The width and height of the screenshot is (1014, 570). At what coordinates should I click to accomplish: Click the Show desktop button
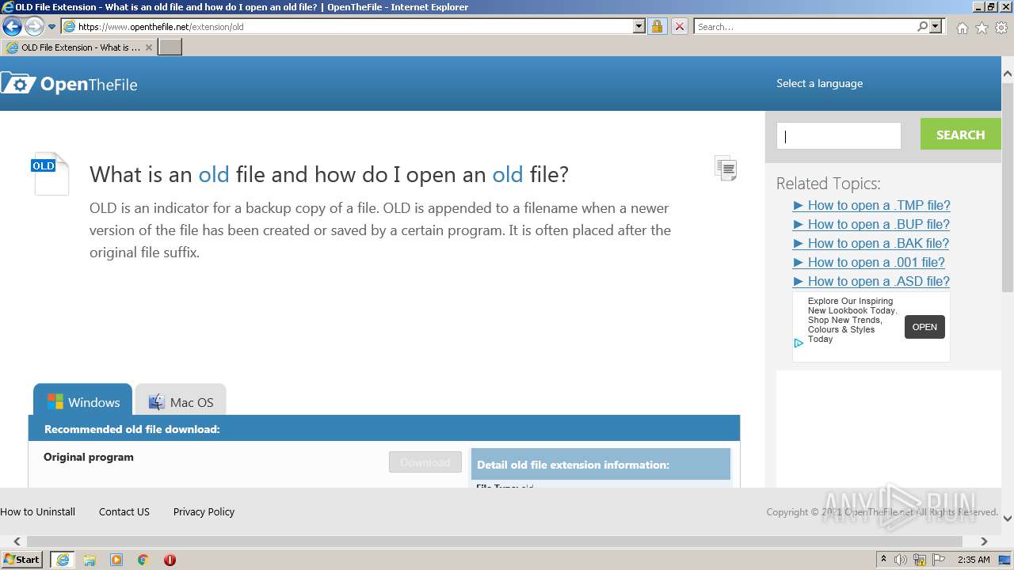click(x=1005, y=560)
